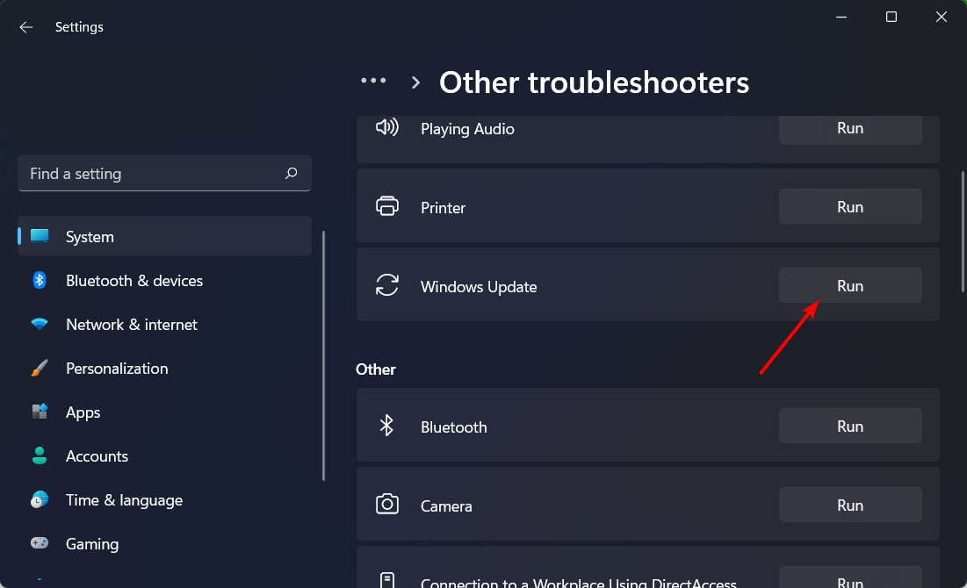The width and height of the screenshot is (967, 588).
Task: Click the Windows Update label
Action: click(x=479, y=287)
